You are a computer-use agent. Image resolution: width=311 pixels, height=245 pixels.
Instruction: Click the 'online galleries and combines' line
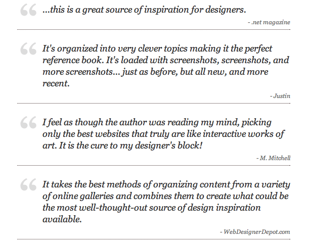pos(166,196)
